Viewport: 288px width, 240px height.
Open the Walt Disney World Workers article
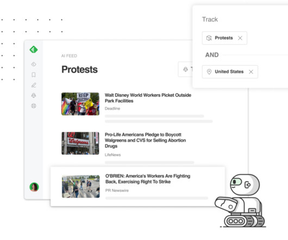click(x=148, y=98)
